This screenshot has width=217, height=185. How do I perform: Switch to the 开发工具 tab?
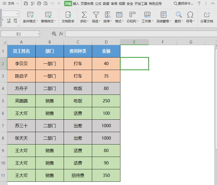141,4
